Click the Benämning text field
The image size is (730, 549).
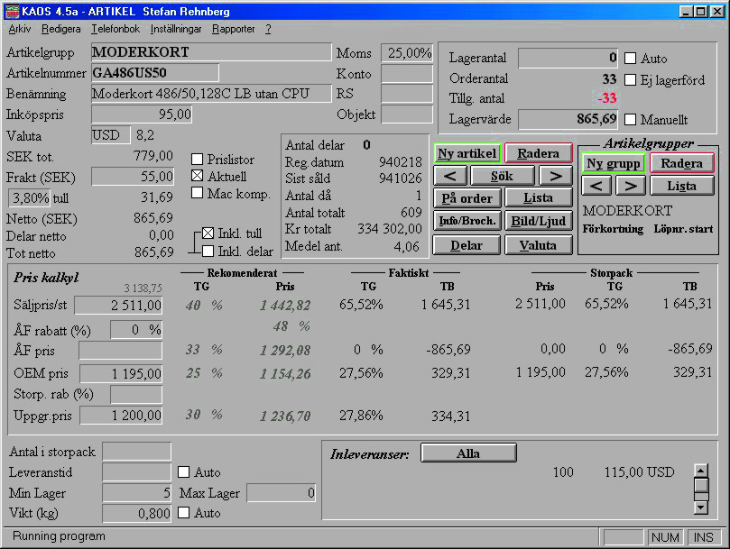pos(211,93)
